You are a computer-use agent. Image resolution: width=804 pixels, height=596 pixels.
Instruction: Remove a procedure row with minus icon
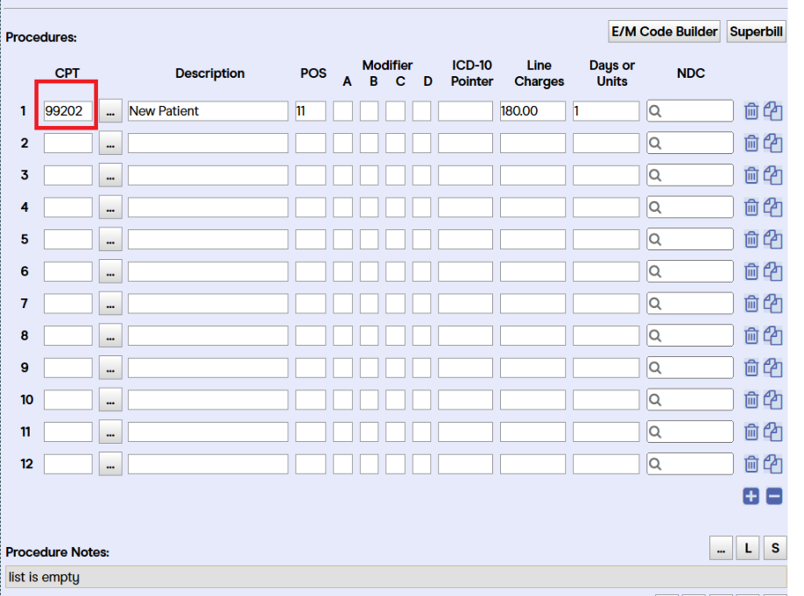(x=774, y=496)
